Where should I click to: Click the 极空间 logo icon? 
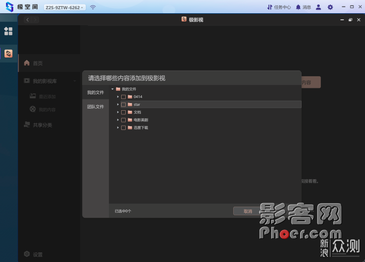coord(10,7)
